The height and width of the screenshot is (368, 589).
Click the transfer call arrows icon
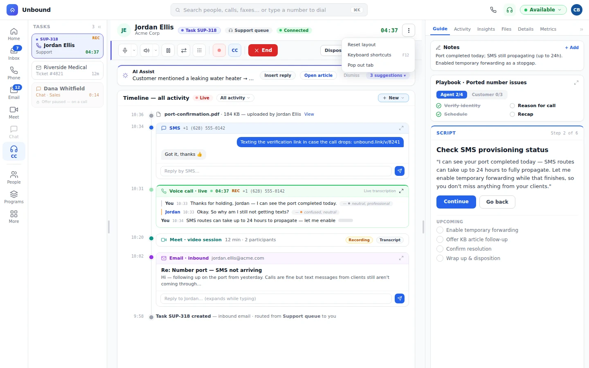tap(184, 50)
